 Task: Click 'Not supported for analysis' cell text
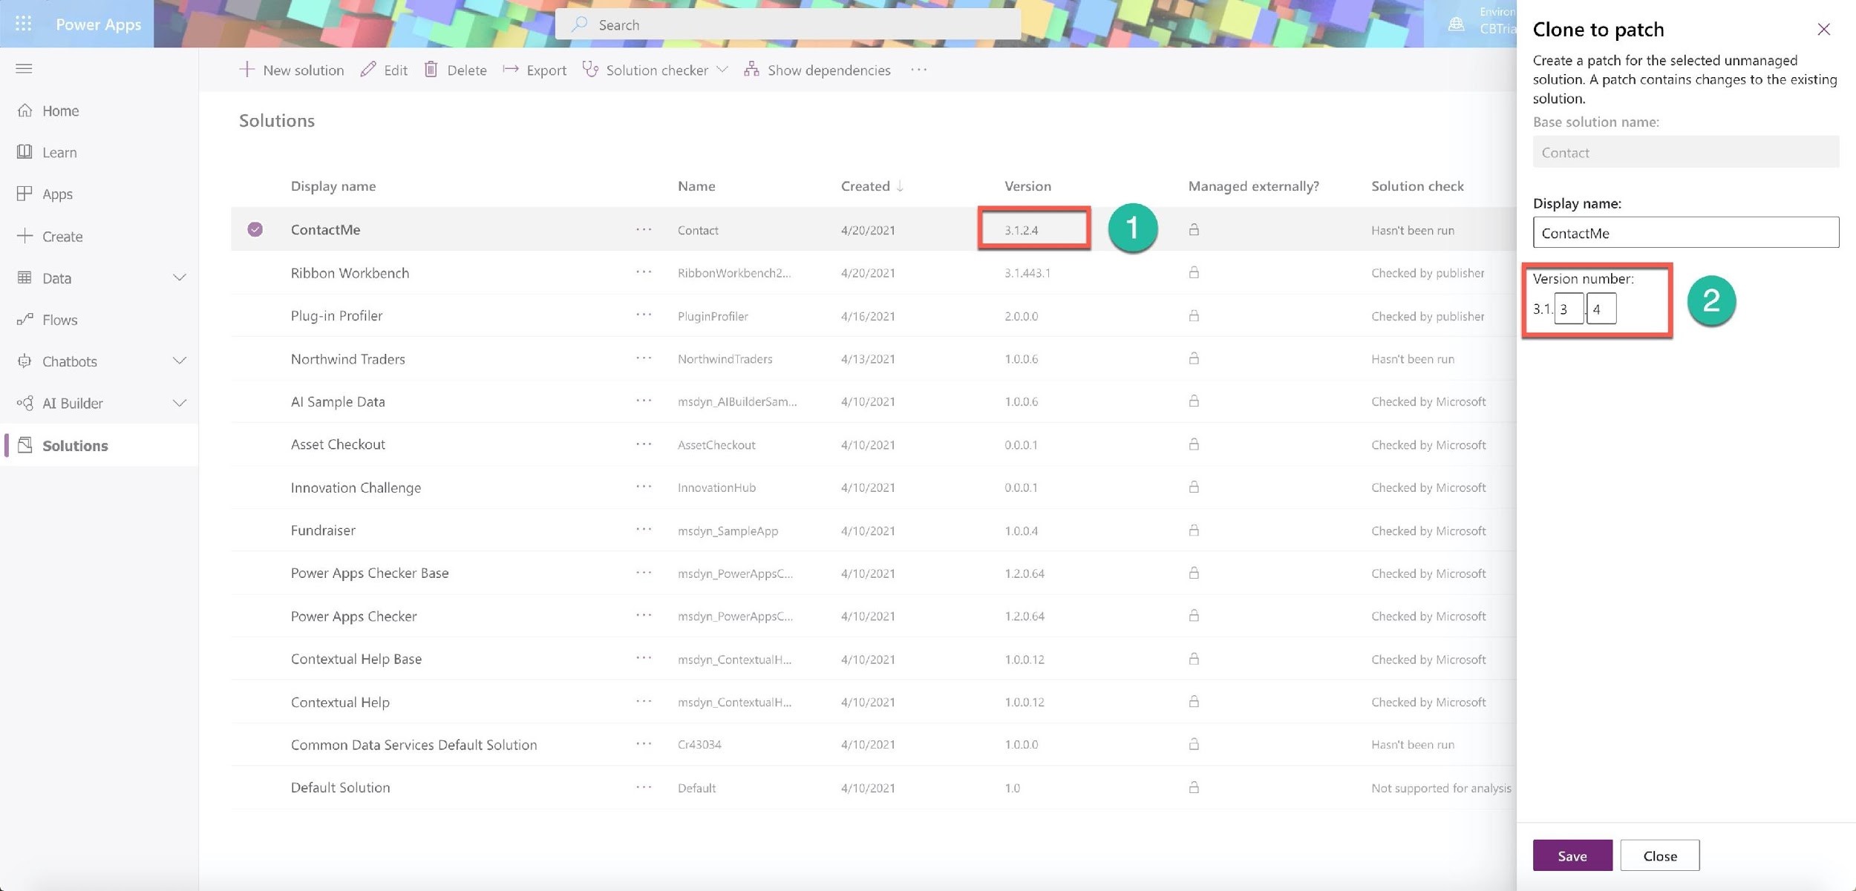point(1441,788)
